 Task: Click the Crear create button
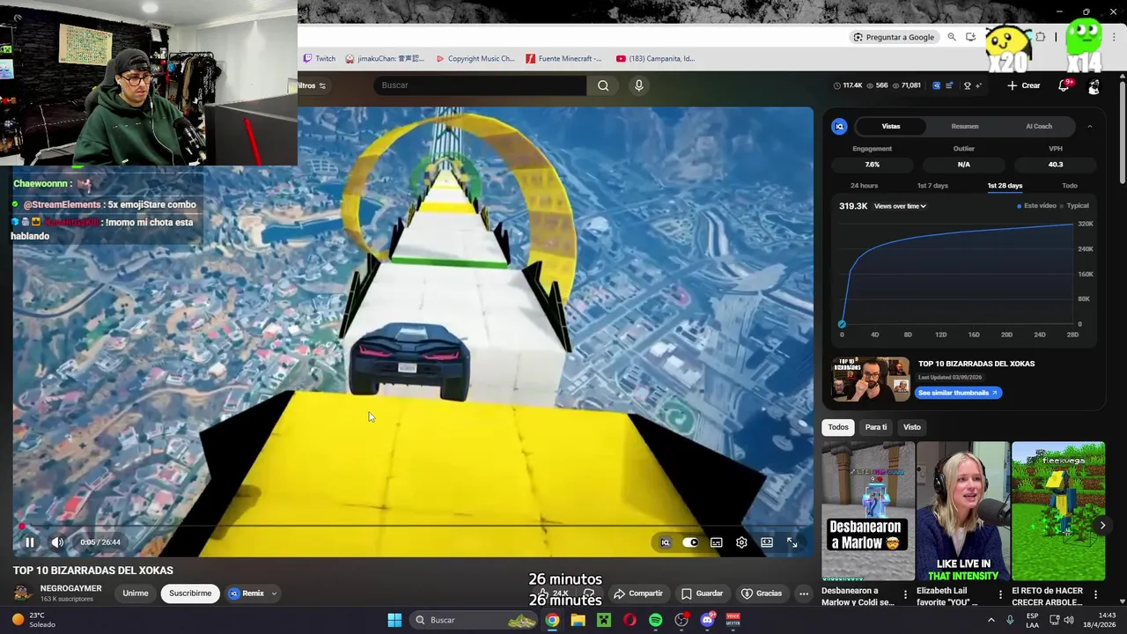[1024, 85]
